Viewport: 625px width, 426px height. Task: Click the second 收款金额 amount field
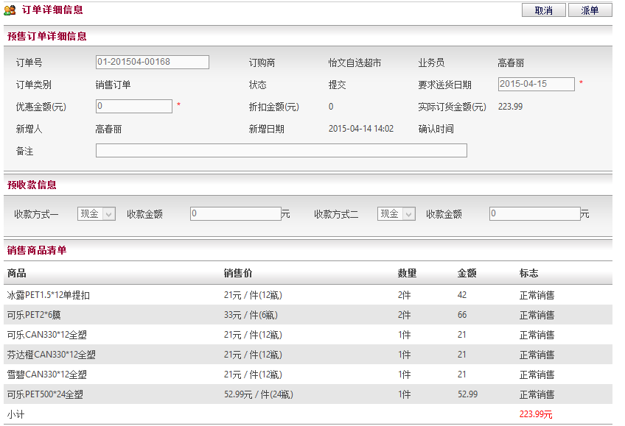535,213
